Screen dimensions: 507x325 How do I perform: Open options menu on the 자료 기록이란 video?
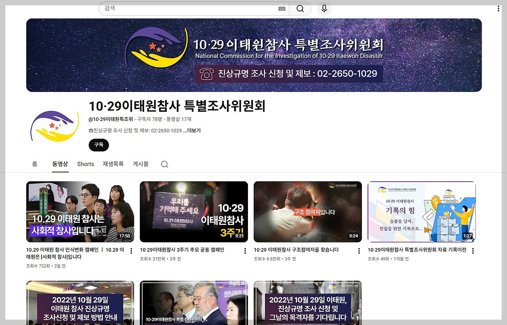pos(472,250)
